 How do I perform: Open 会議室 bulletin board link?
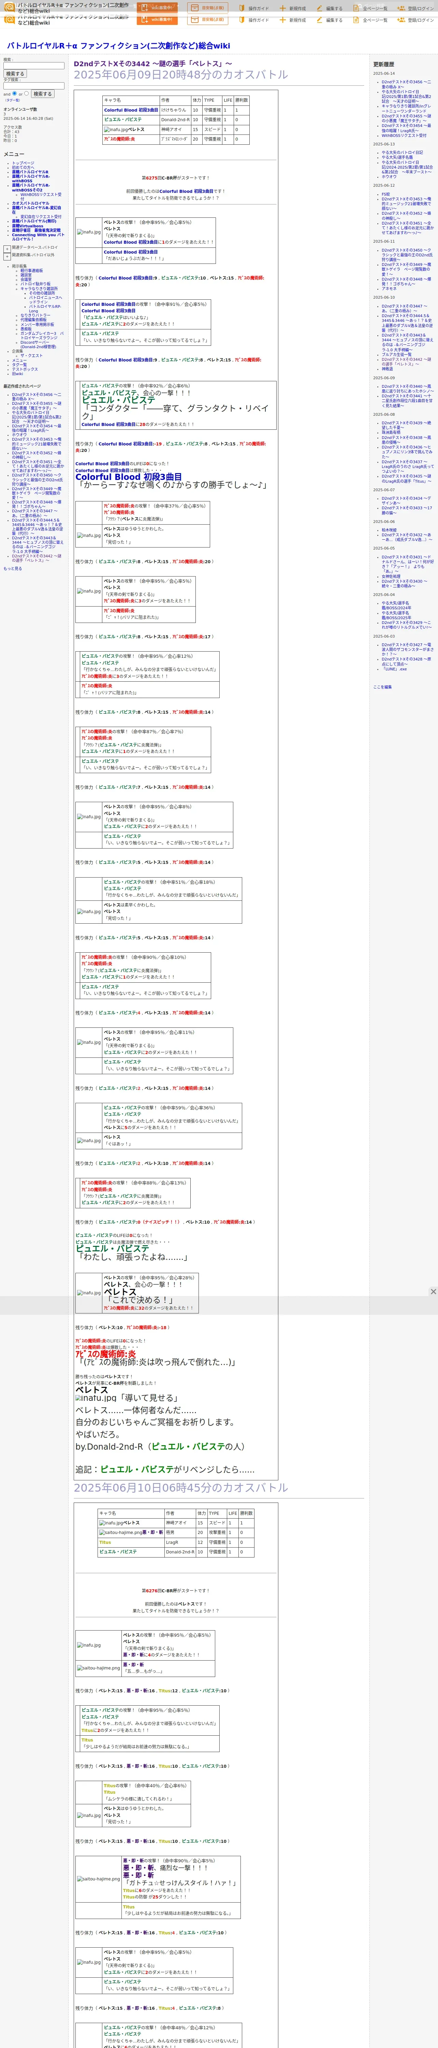pos(26,279)
